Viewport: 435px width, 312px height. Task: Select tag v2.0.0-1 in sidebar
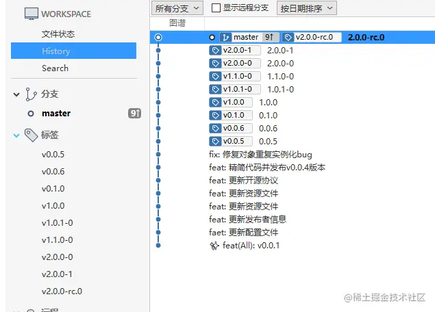[57, 274]
